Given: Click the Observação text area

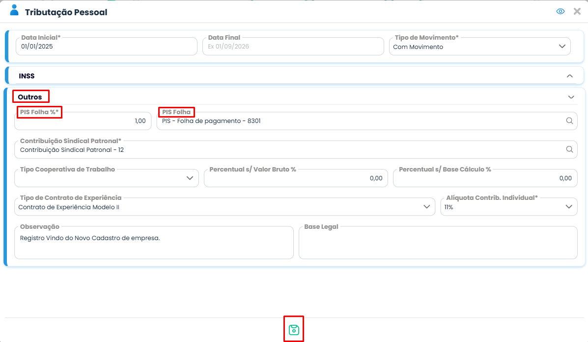Looking at the screenshot, I should (154, 243).
